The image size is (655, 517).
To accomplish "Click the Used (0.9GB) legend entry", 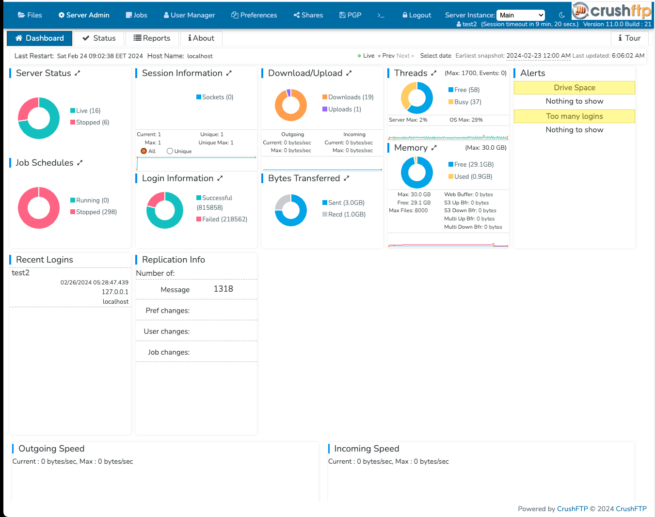I will pos(470,176).
